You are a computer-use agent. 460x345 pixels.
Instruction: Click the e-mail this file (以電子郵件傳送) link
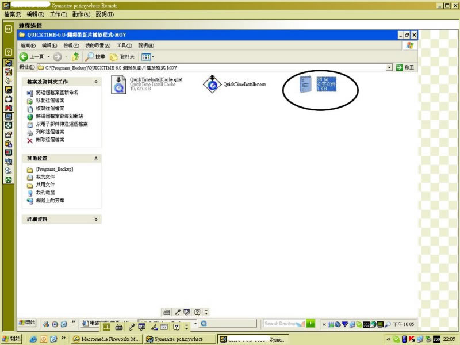(62, 124)
